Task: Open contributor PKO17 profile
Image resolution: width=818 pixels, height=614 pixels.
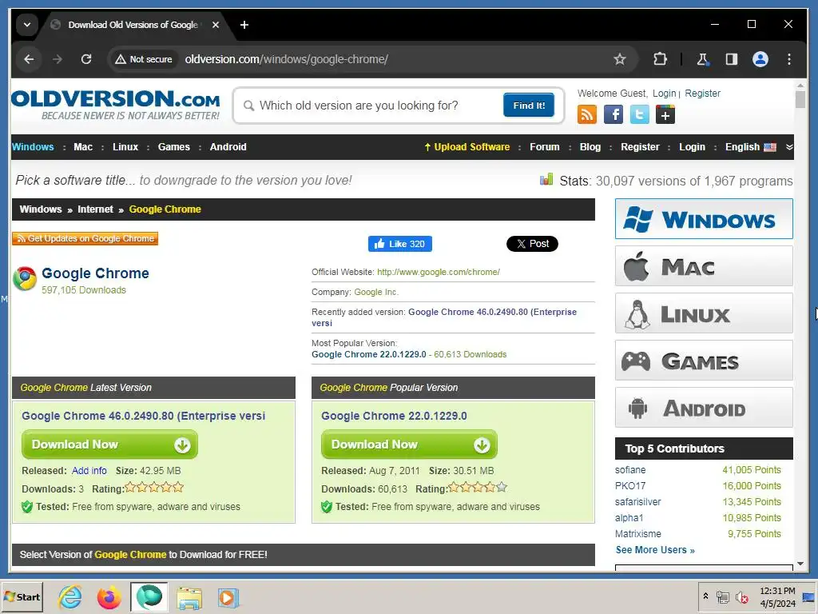Action: 630,486
